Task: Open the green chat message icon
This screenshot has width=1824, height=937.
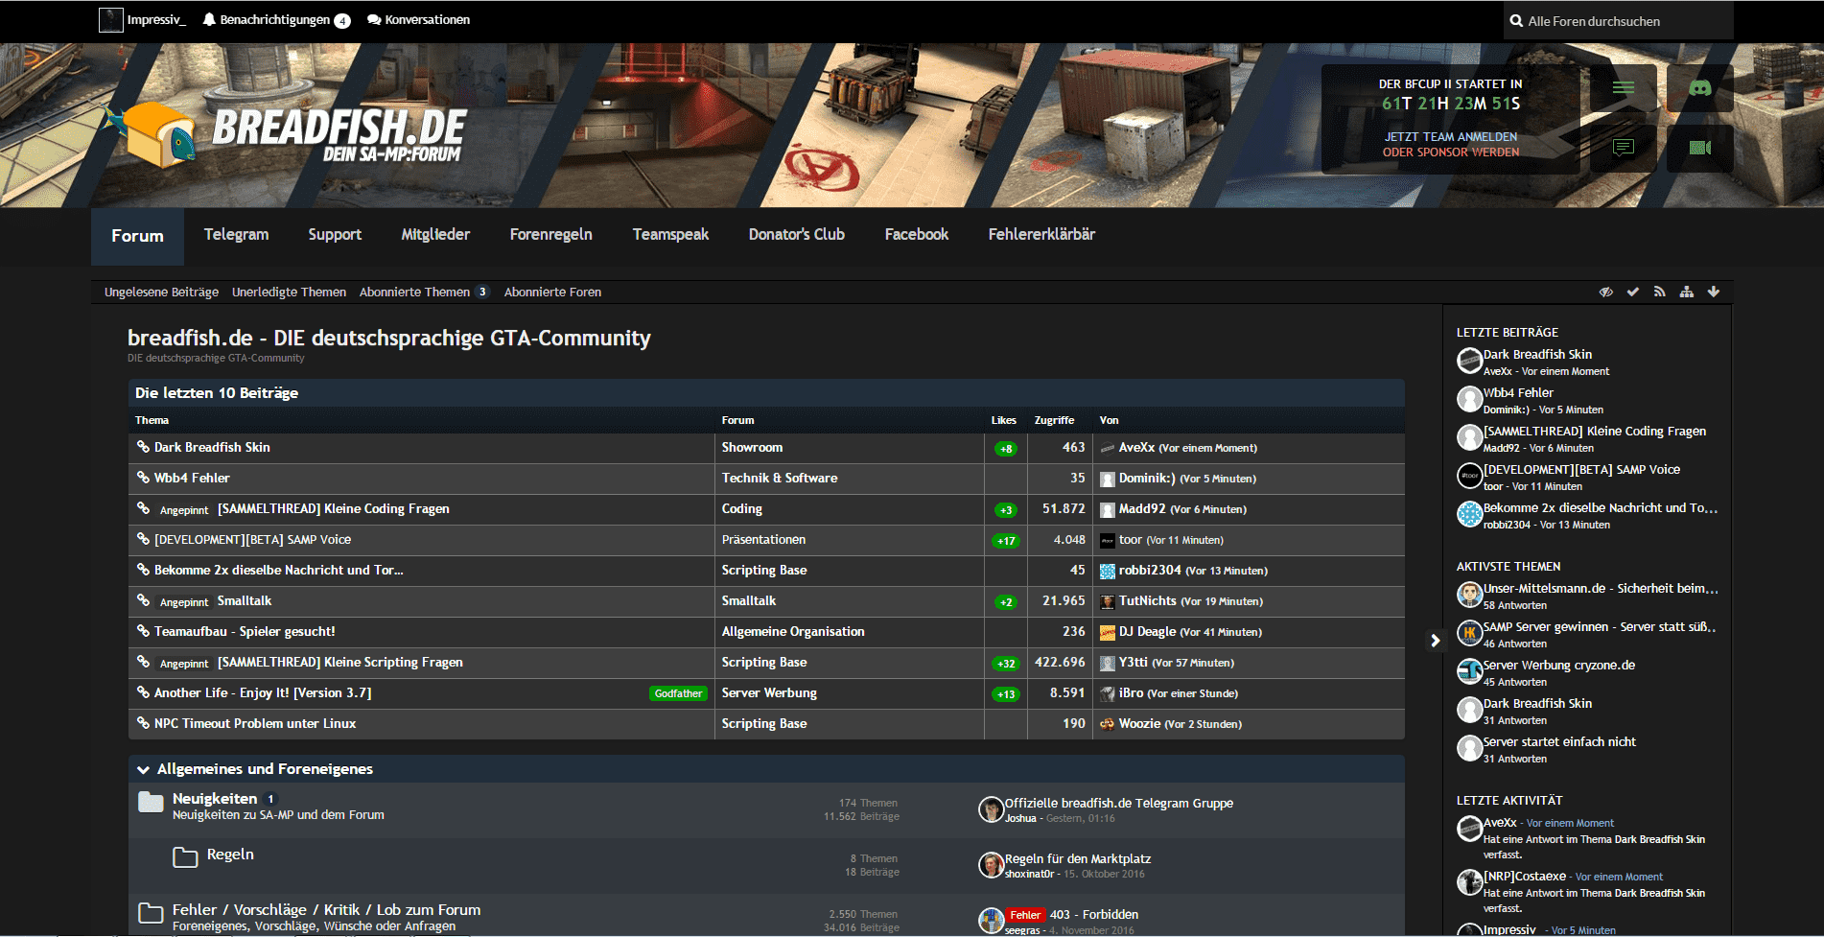Action: coord(1623,148)
